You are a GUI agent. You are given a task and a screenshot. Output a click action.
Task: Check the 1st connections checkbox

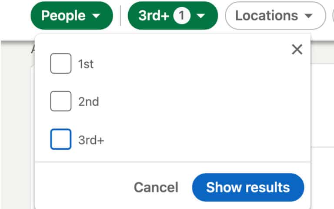pos(60,64)
